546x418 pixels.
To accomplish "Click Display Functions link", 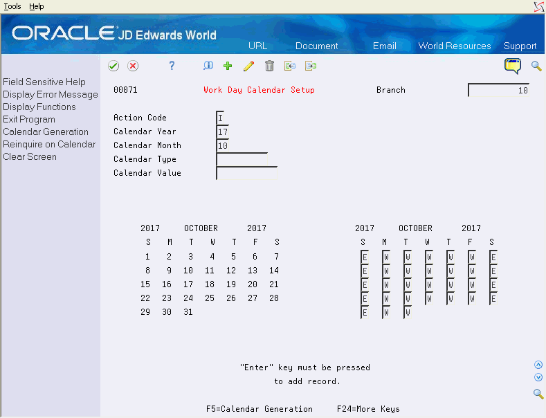I will pos(39,107).
